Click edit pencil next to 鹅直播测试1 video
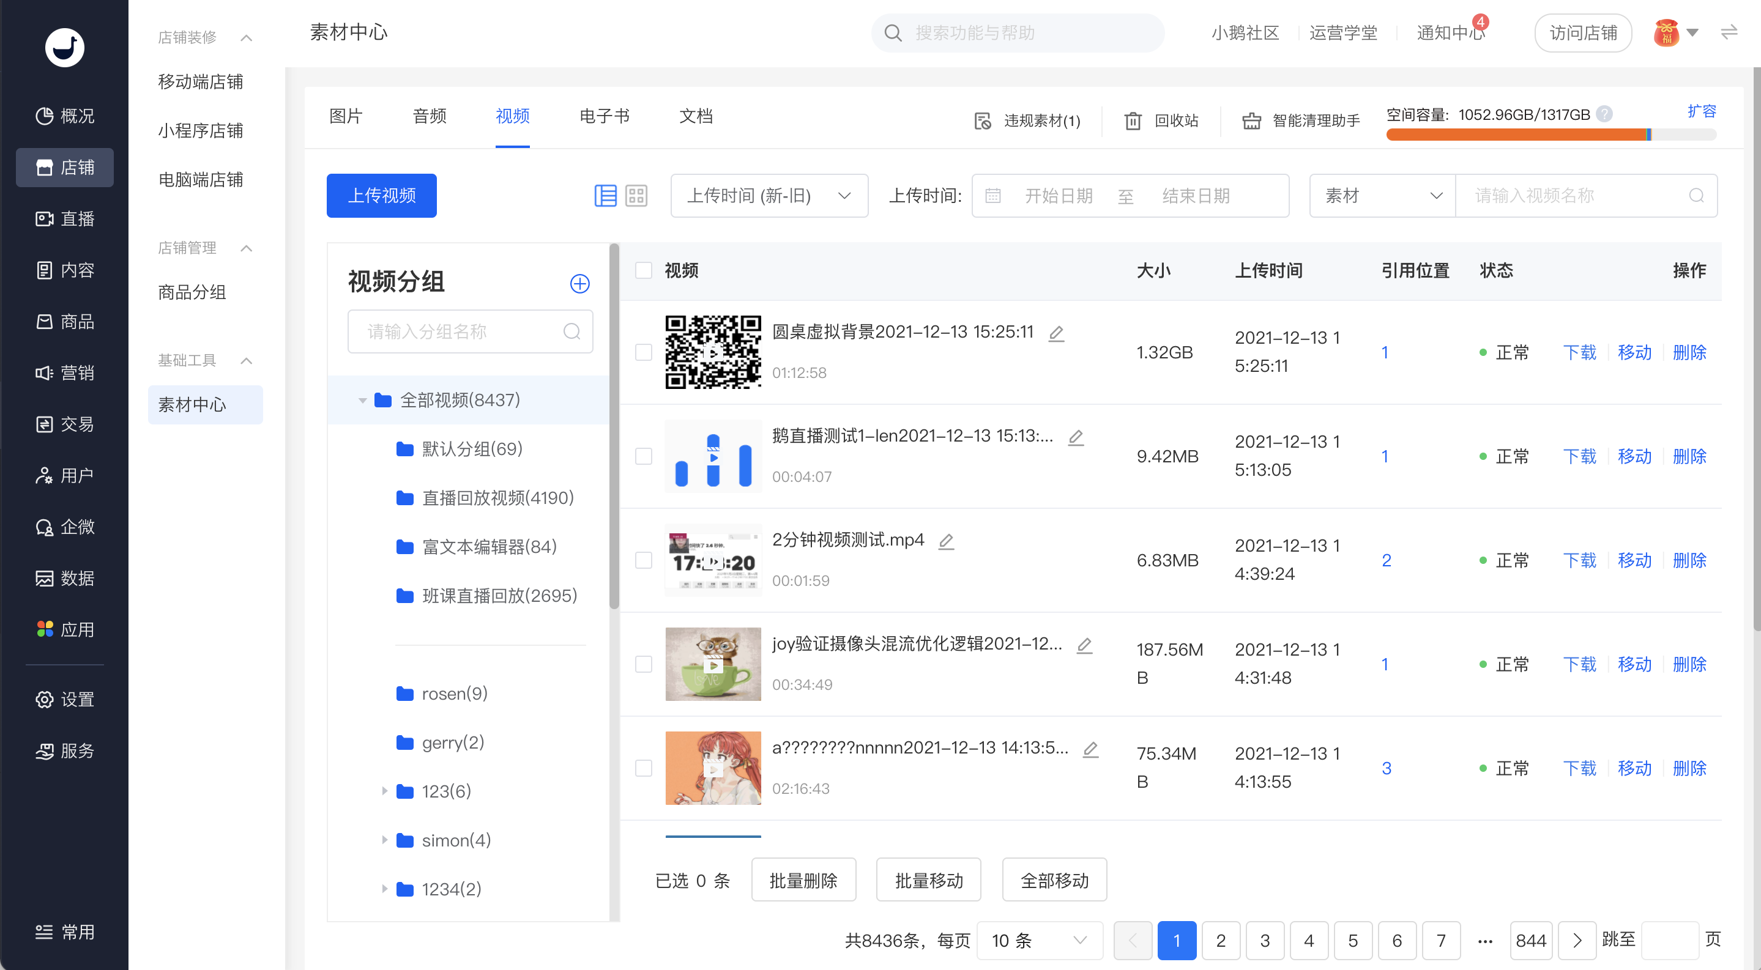This screenshot has height=970, width=1761. pyautogui.click(x=1076, y=437)
